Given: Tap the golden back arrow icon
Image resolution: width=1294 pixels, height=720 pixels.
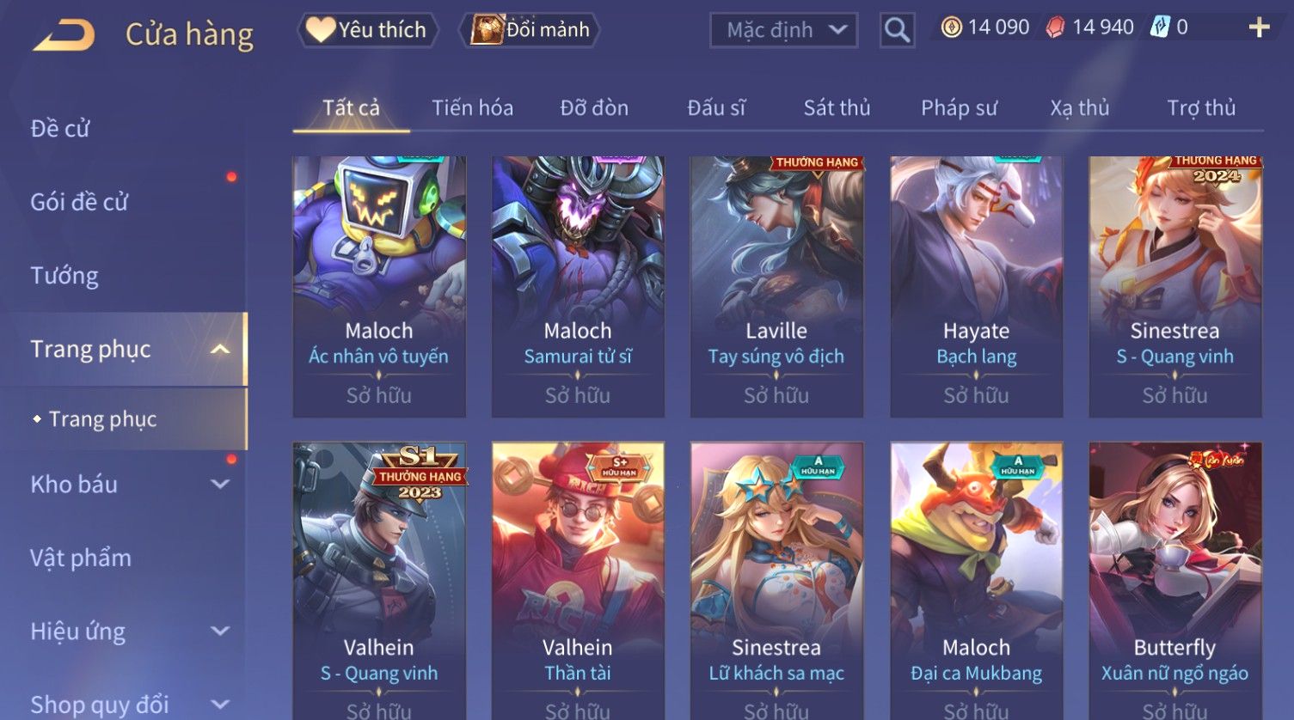Looking at the screenshot, I should (64, 34).
